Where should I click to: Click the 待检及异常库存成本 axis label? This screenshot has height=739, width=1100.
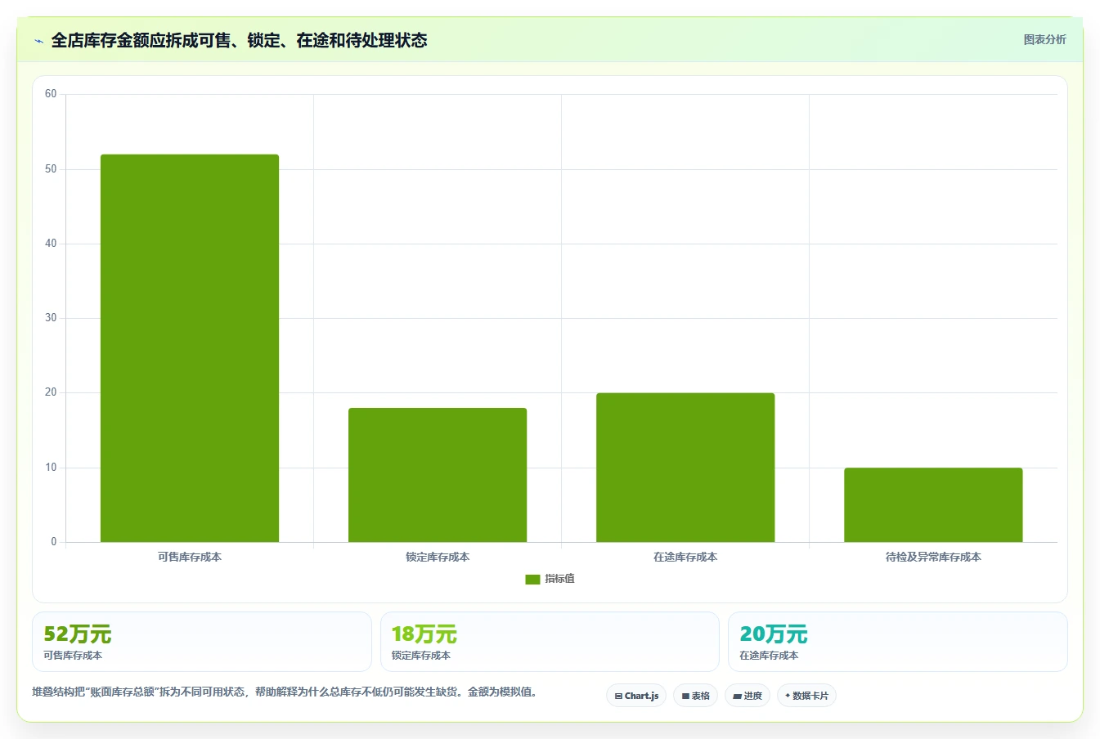tap(933, 557)
